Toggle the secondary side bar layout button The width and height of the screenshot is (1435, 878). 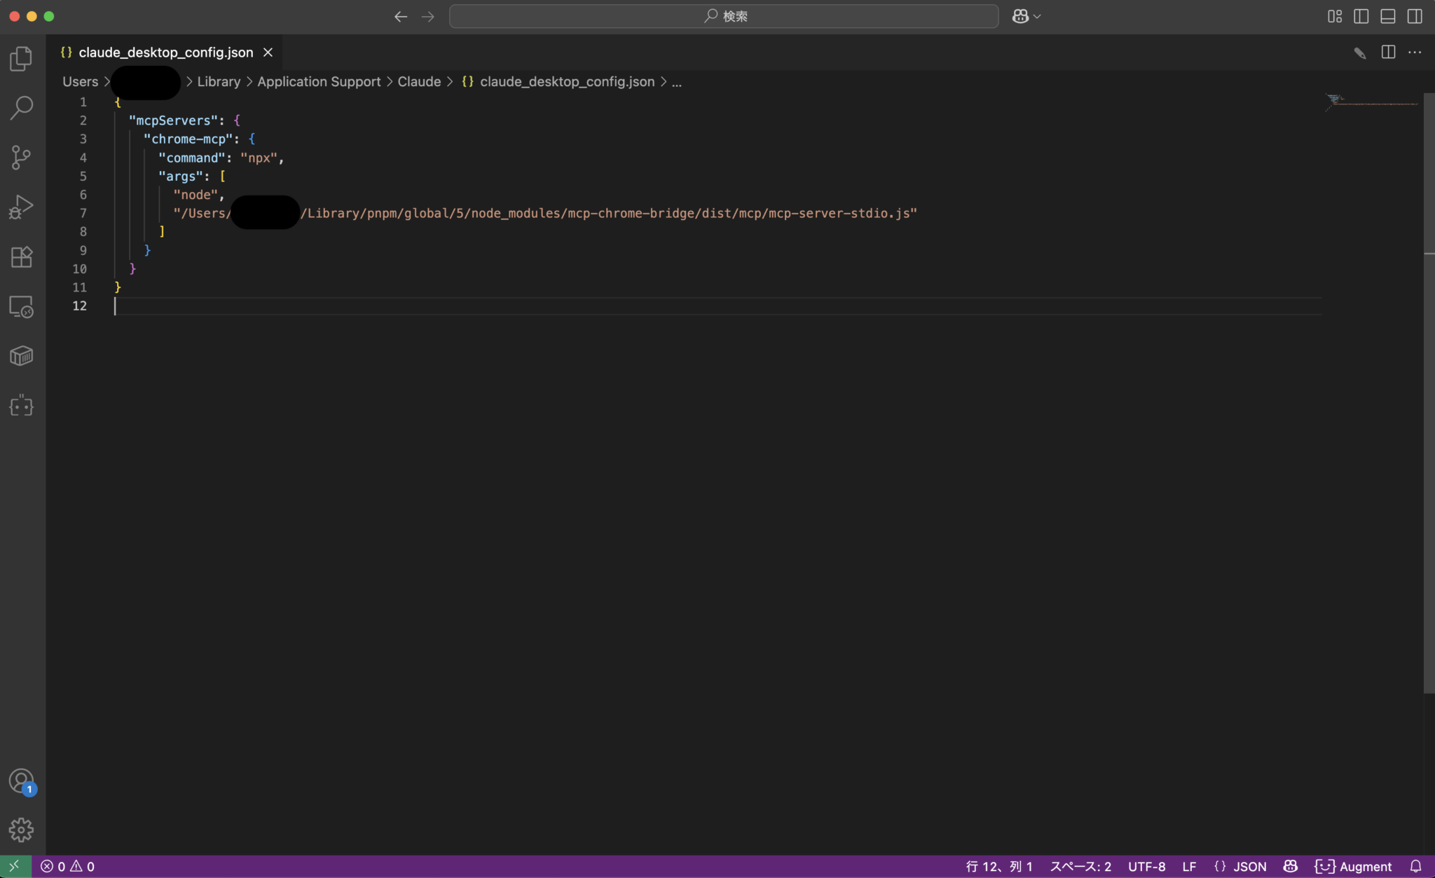pos(1415,16)
